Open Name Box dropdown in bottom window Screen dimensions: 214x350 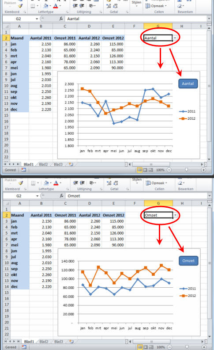click(37, 196)
